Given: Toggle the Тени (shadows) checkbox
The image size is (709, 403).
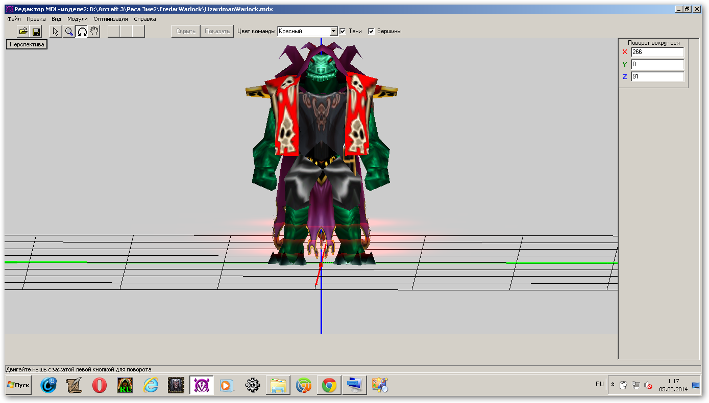Looking at the screenshot, I should pos(343,31).
